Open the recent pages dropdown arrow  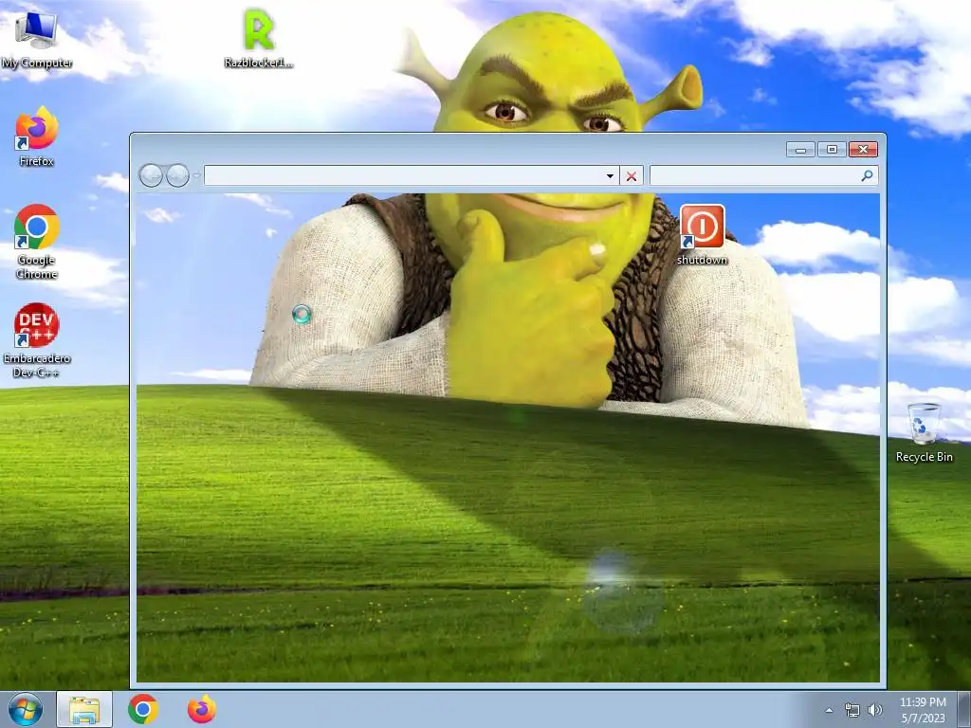coord(197,175)
